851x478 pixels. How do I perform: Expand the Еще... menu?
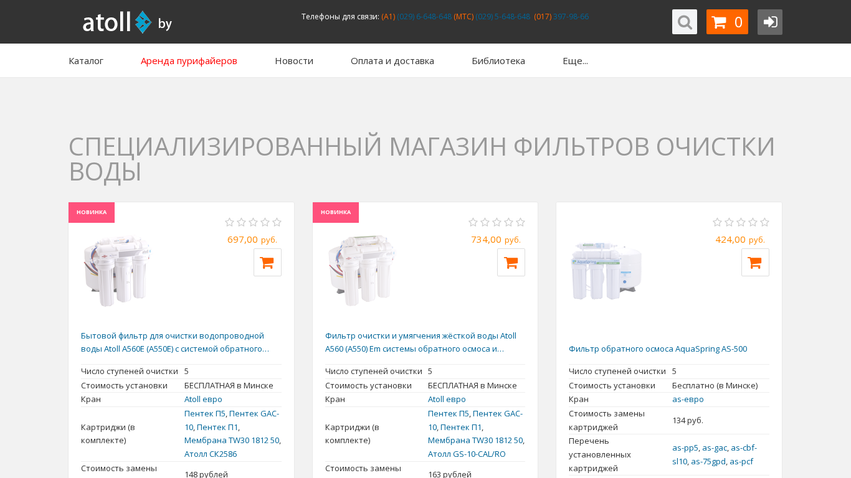tap(575, 61)
